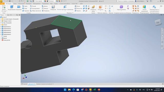The image size is (164, 92).
Task: Click the Импорт (Import) tool
Action: click(45, 8)
